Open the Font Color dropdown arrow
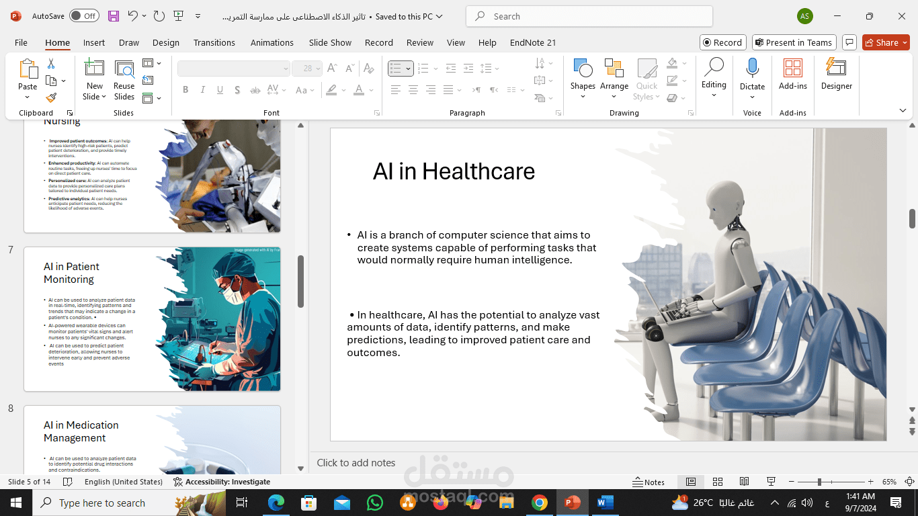 click(372, 89)
